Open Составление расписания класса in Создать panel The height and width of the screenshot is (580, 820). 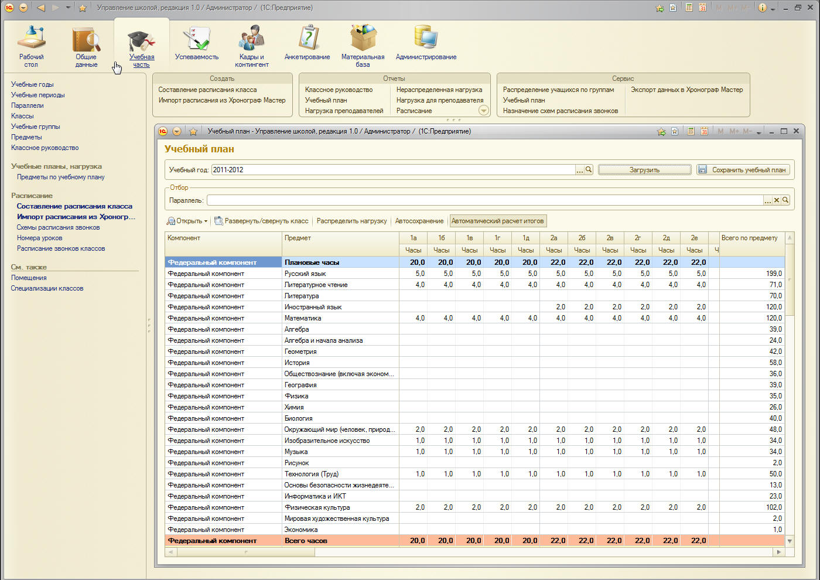207,90
